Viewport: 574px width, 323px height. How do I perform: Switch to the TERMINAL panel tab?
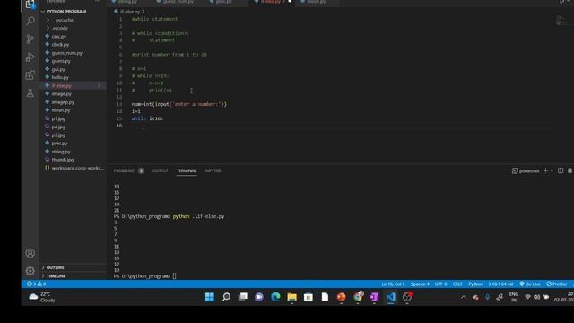coord(187,170)
